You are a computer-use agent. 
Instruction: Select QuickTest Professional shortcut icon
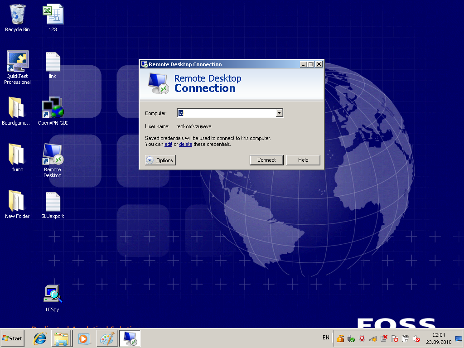tap(17, 68)
